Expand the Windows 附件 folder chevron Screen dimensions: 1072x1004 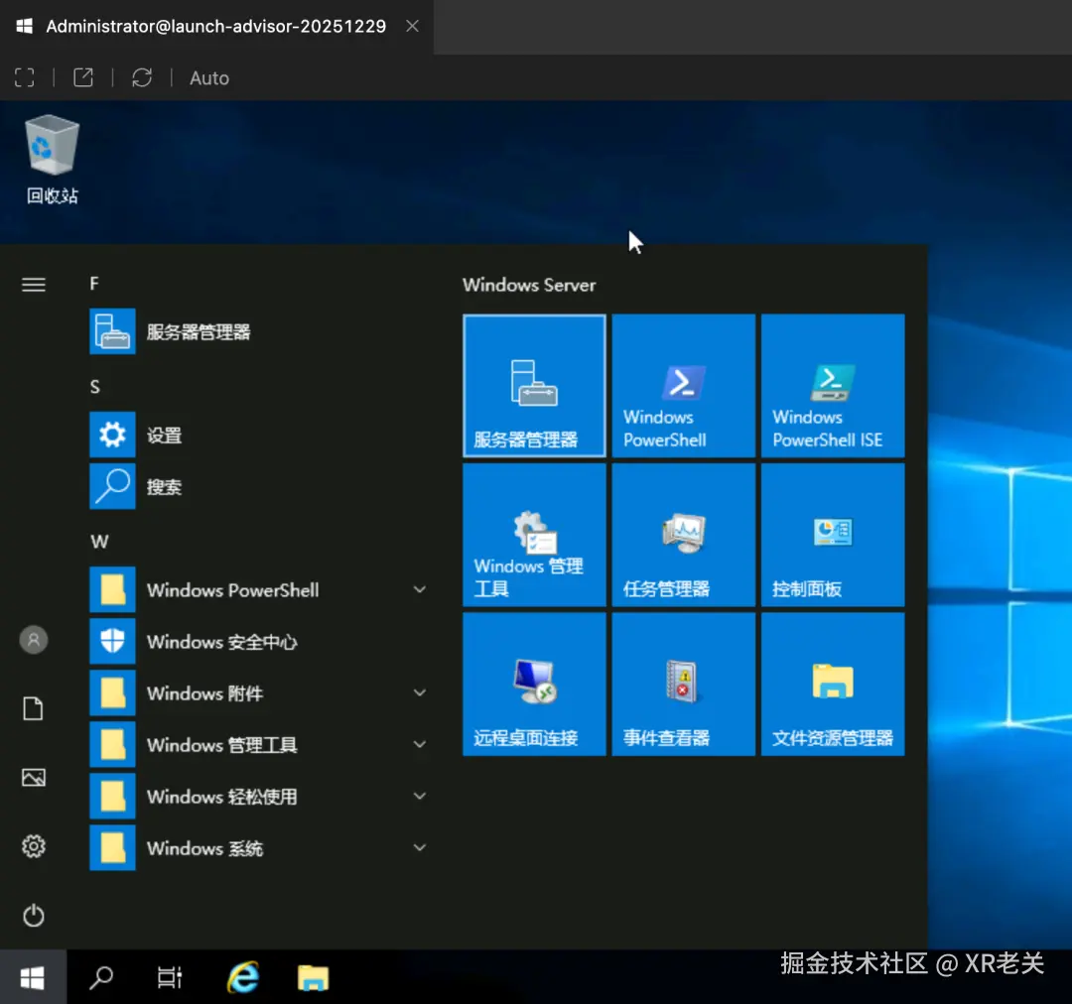tap(420, 692)
